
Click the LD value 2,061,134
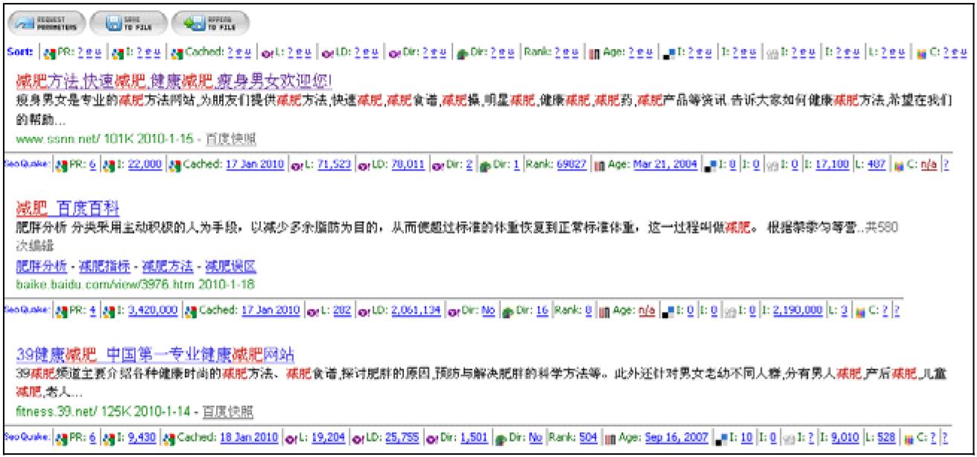pyautogui.click(x=417, y=310)
